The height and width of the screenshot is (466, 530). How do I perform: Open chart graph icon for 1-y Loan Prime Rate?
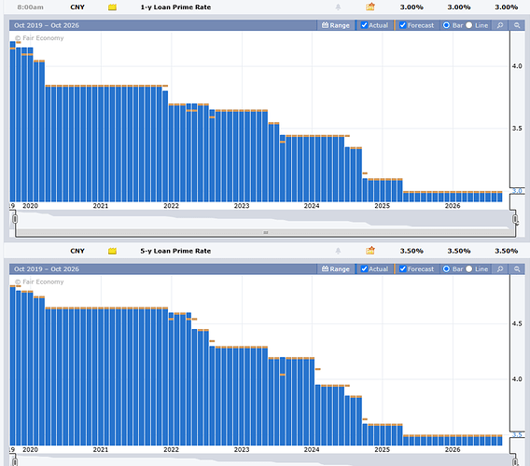(370, 7)
